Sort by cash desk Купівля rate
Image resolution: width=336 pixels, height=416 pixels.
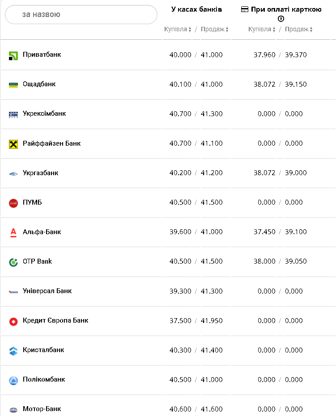point(178,29)
